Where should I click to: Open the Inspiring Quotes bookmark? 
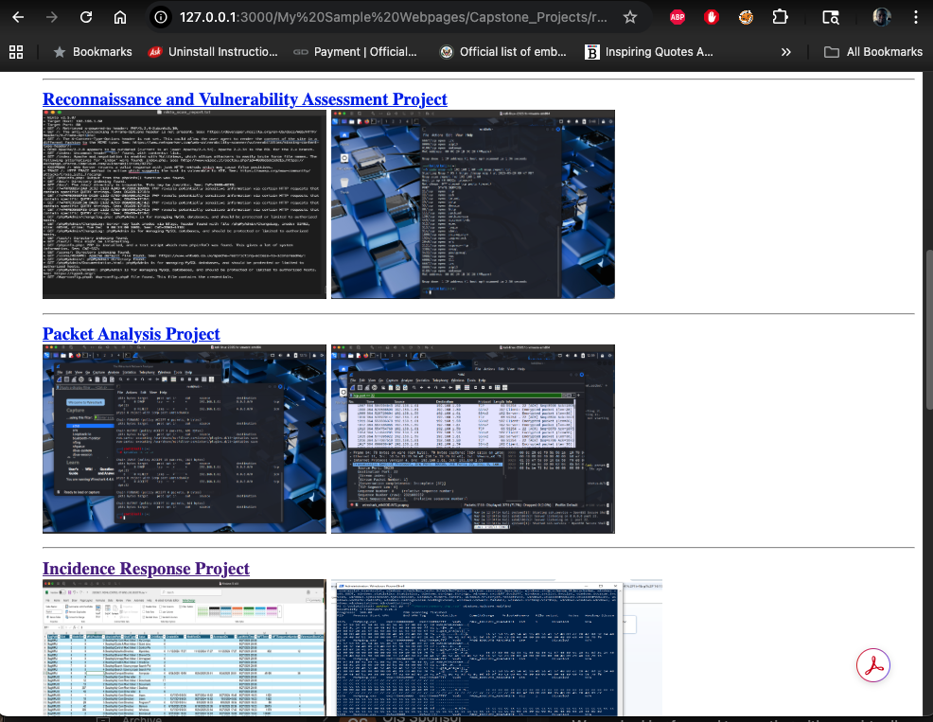click(649, 52)
